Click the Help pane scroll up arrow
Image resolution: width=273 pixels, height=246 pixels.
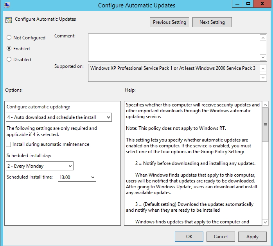coord(265,104)
